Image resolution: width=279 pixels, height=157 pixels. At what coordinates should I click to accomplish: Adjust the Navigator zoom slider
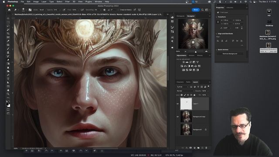tap(196, 51)
